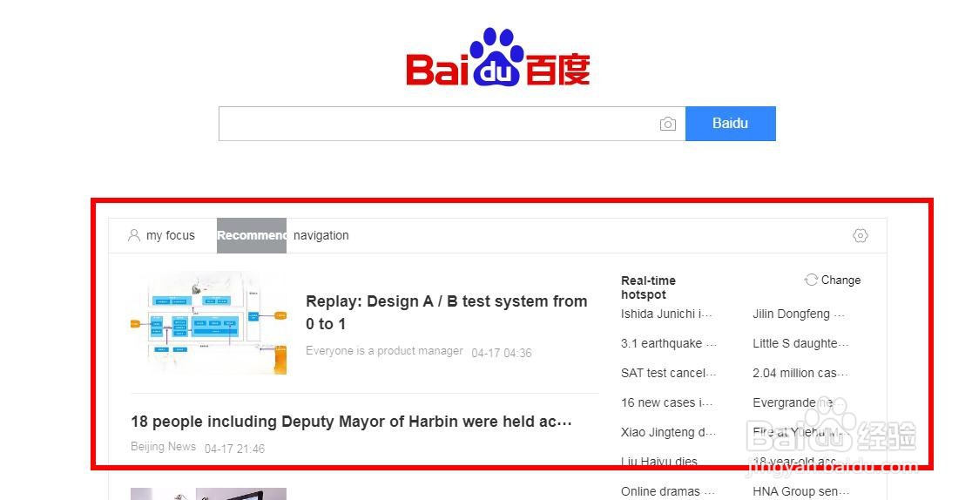Click the Change hotspot label
This screenshot has width=972, height=500.
pyautogui.click(x=840, y=280)
